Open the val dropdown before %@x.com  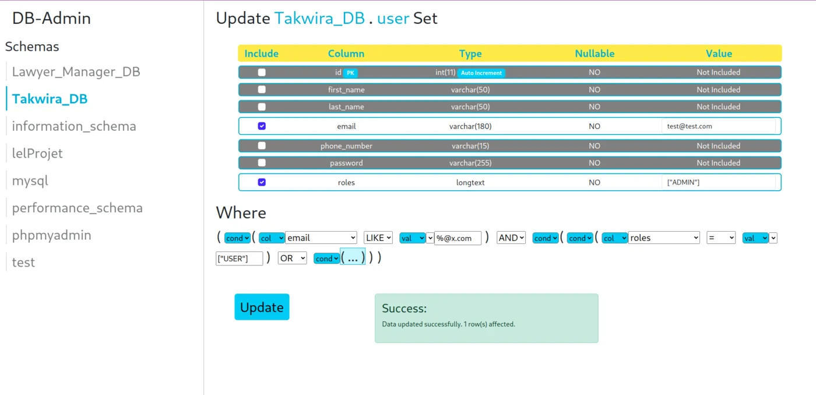point(413,238)
